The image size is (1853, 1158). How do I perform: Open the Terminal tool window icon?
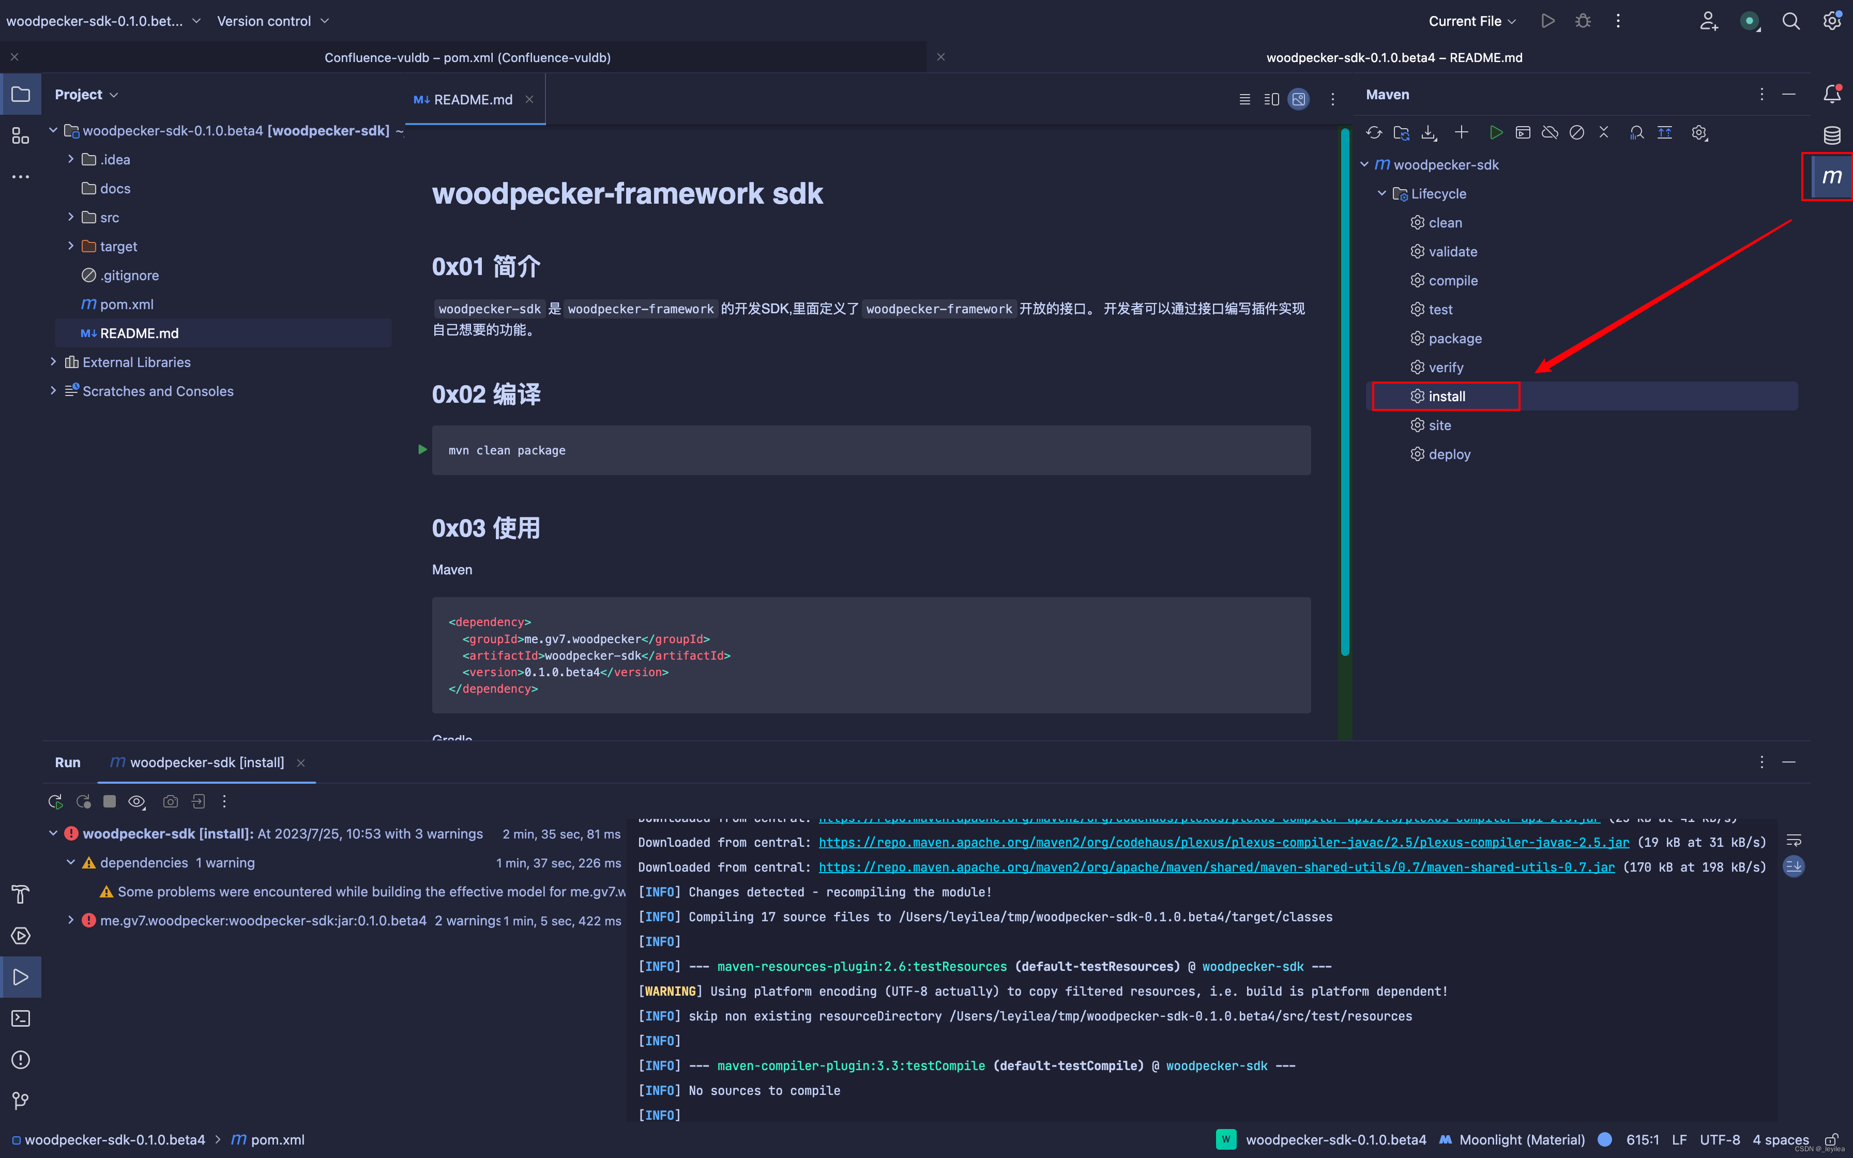20,1018
